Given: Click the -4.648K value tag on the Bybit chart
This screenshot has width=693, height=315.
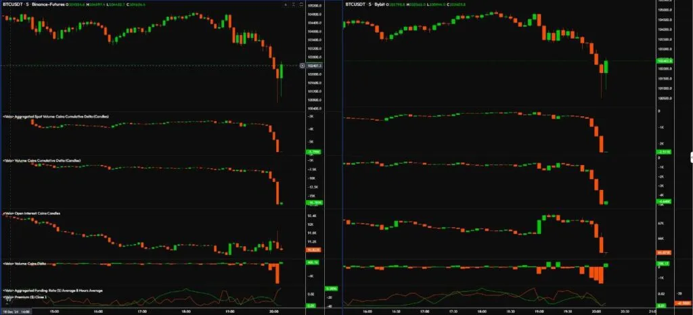Looking at the screenshot, I should coord(665,201).
